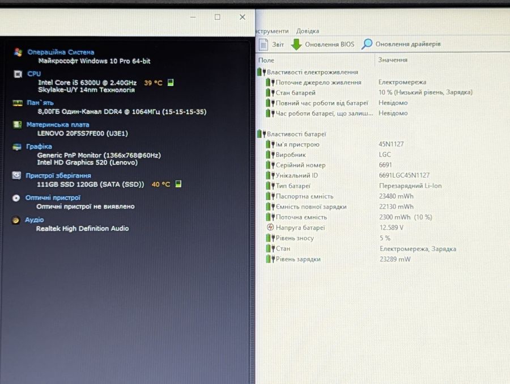Open the Оптичні пристрої section link

point(53,198)
